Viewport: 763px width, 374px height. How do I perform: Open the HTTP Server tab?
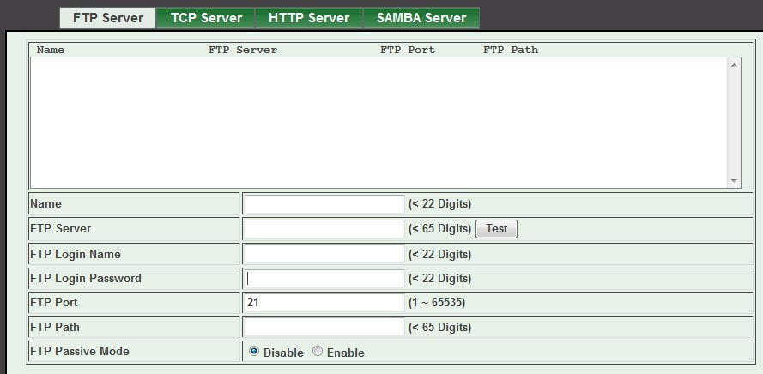point(309,18)
